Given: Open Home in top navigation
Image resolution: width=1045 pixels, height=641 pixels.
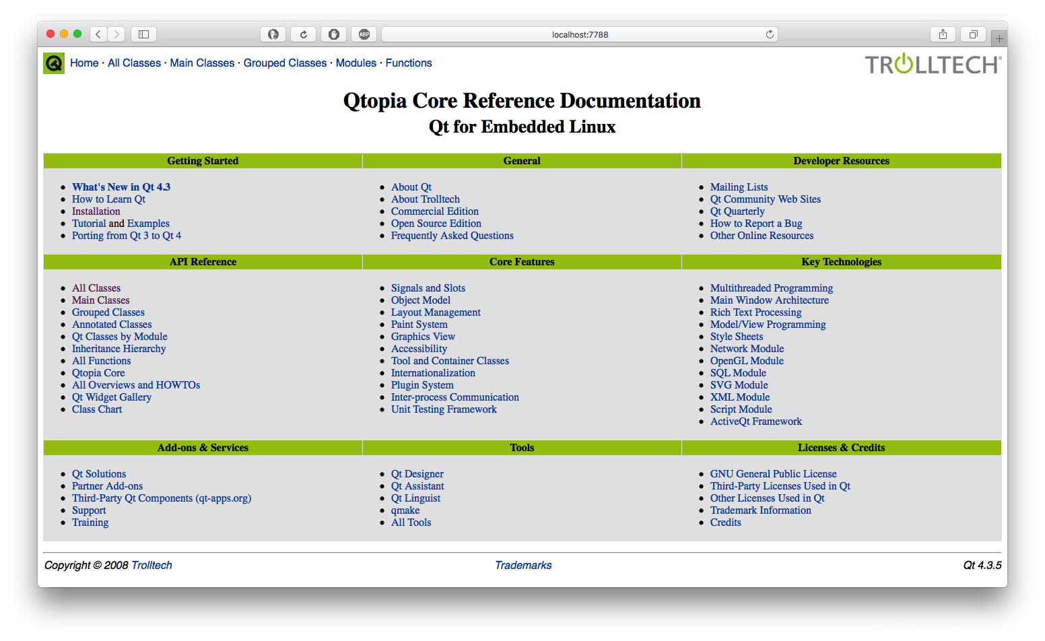Looking at the screenshot, I should coord(84,63).
